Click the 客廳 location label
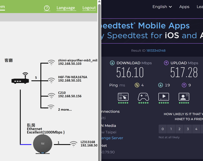 9,60
